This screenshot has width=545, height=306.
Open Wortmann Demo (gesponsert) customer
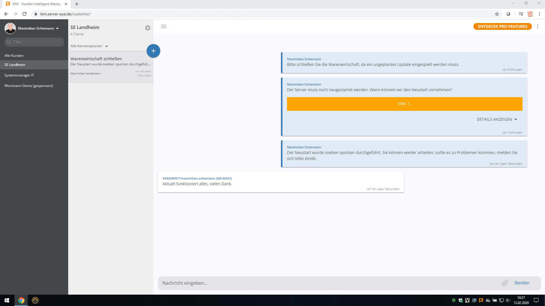click(x=28, y=86)
